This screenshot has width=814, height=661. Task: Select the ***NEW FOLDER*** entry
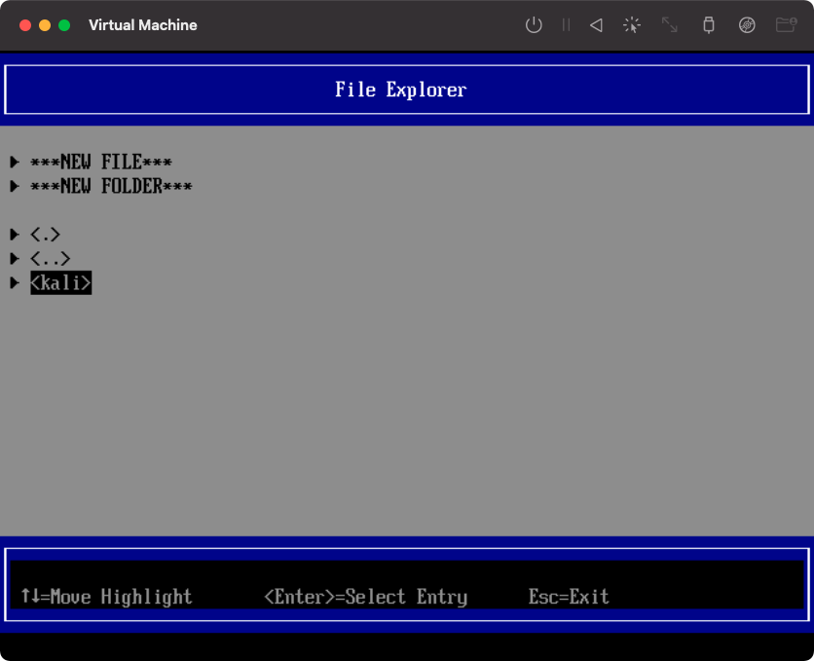[111, 186]
